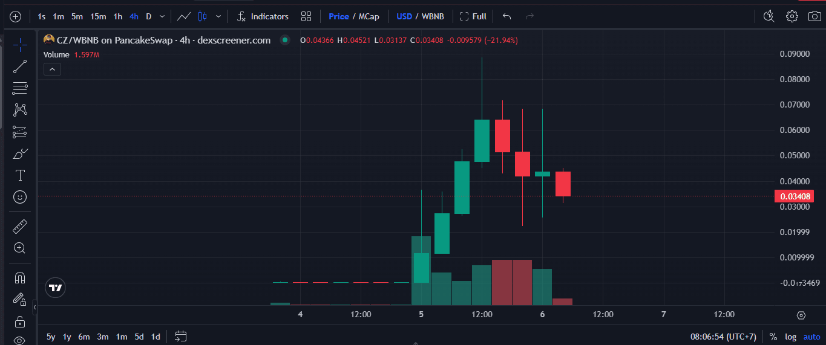The width and height of the screenshot is (826, 345).
Task: Open the quick search icon
Action: pyautogui.click(x=769, y=16)
